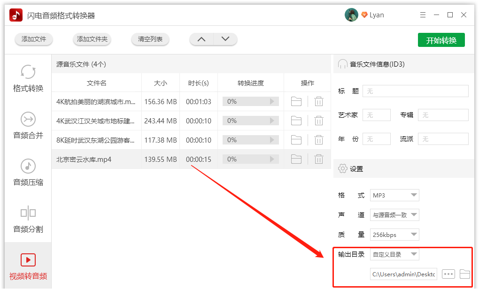Move selected file up with up arrow
The image size is (479, 289).
click(x=201, y=39)
